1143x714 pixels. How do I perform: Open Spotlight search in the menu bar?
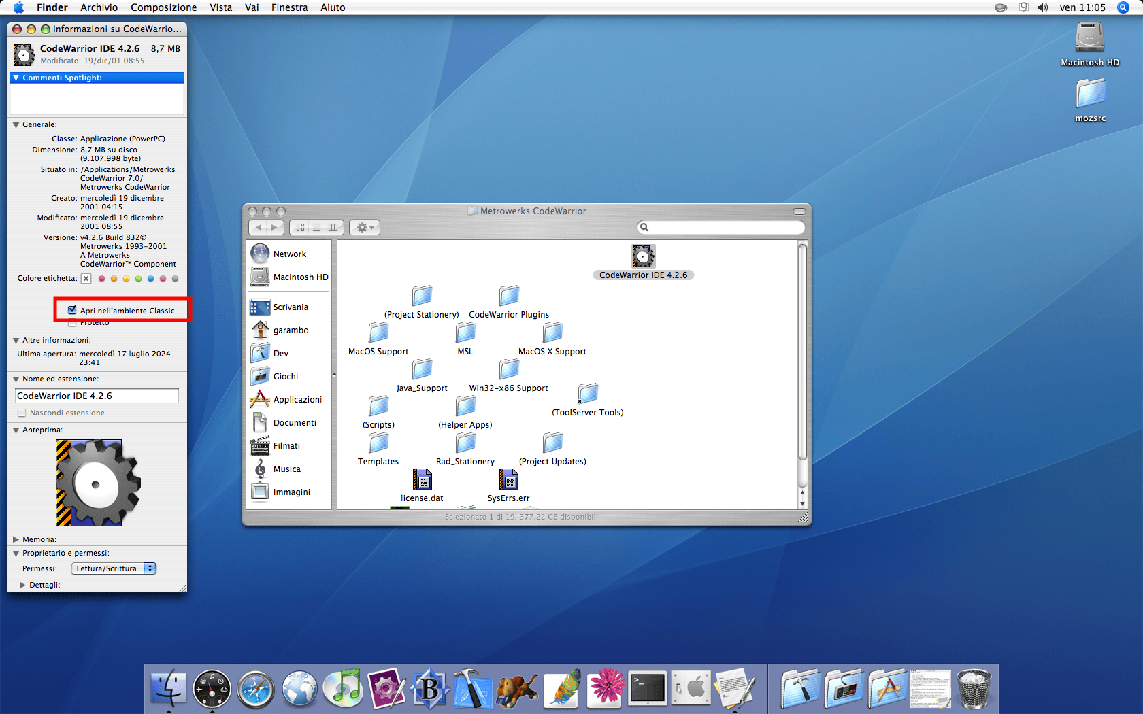1123,7
